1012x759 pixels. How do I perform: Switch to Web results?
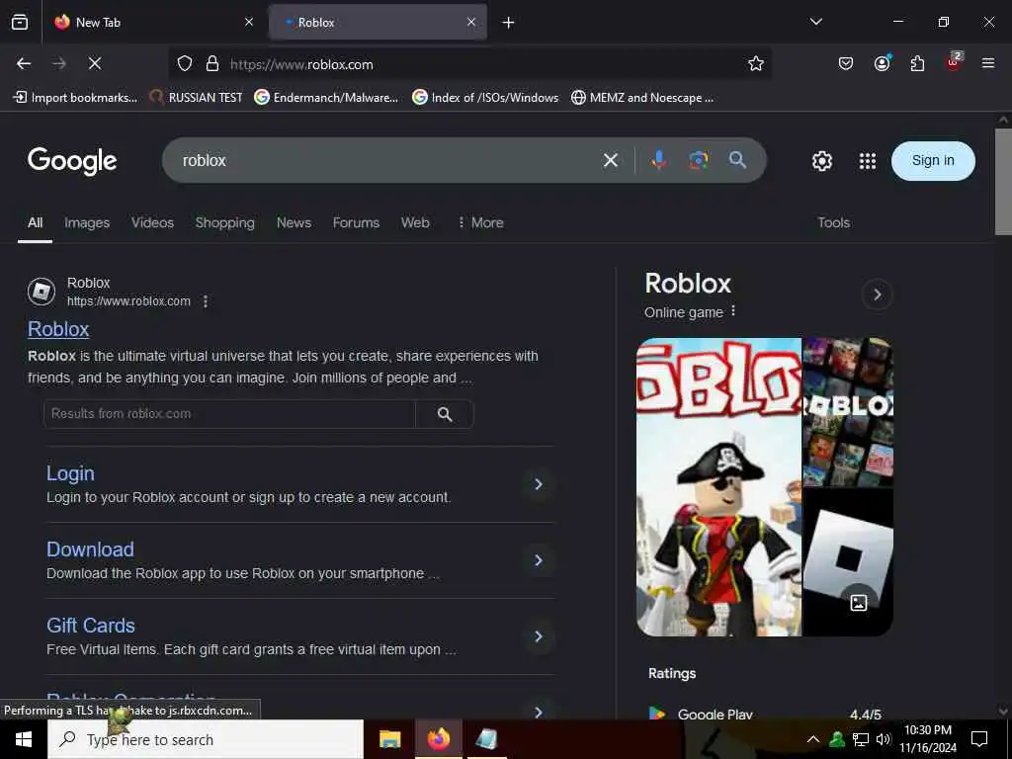[415, 222]
